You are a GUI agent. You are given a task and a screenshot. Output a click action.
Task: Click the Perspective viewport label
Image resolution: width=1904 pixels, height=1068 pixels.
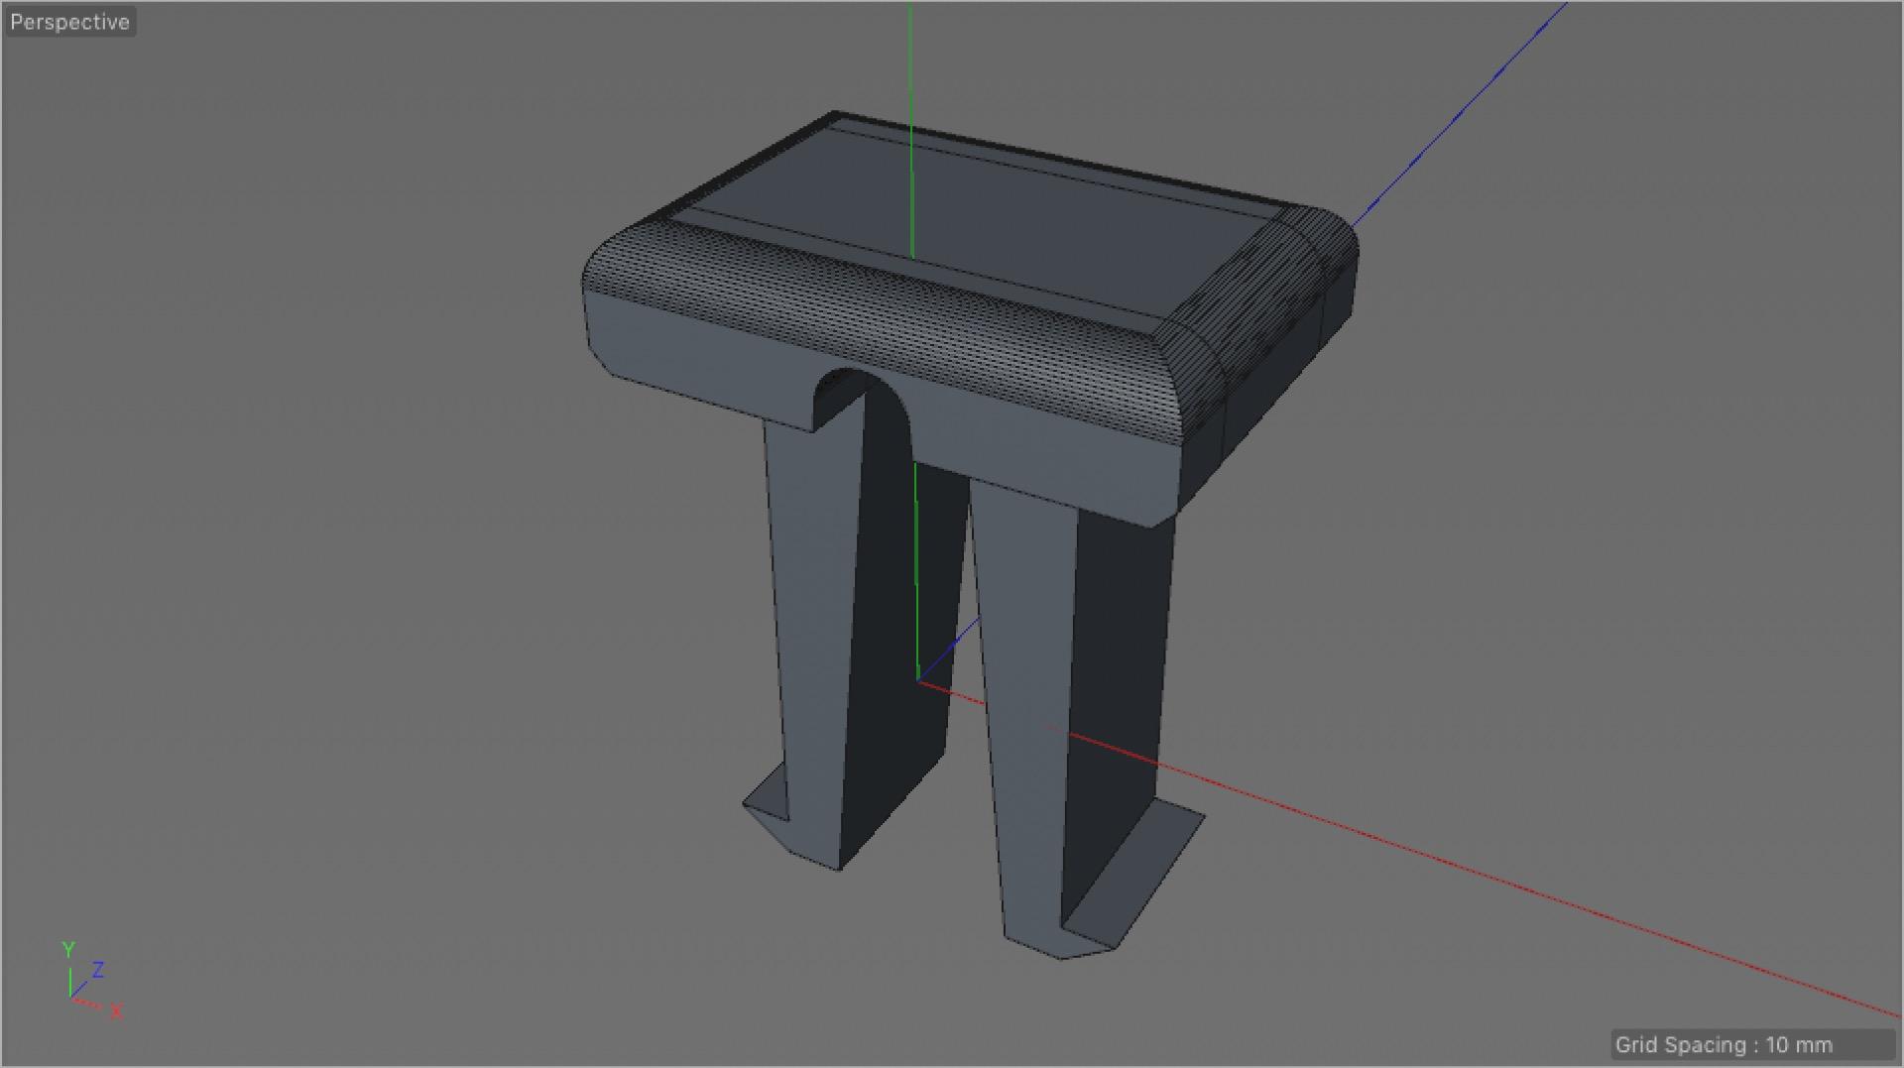point(69,22)
